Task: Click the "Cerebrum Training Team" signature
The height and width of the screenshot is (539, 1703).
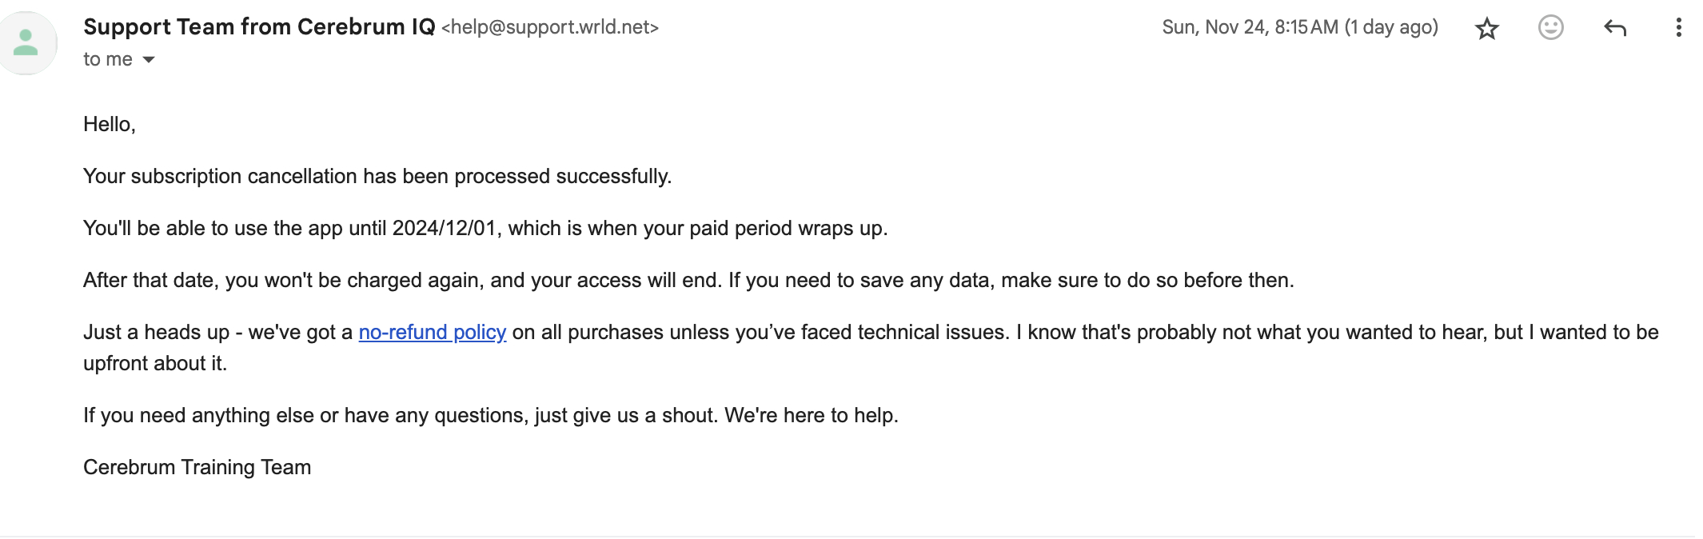Action: (x=197, y=468)
